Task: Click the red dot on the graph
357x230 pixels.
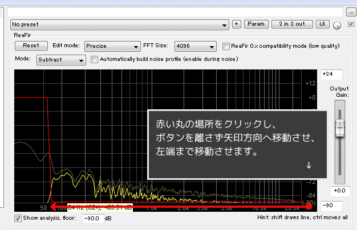Action: click(309, 206)
